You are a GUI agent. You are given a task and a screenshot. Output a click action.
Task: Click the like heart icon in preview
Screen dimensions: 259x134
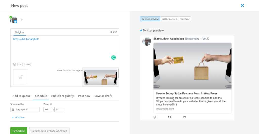tap(184, 117)
